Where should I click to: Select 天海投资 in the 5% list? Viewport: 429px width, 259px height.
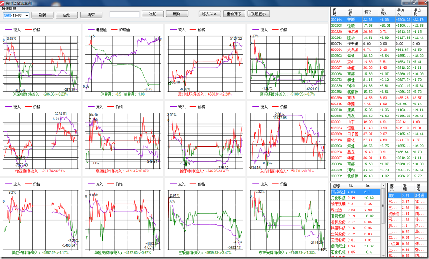coord(355,240)
